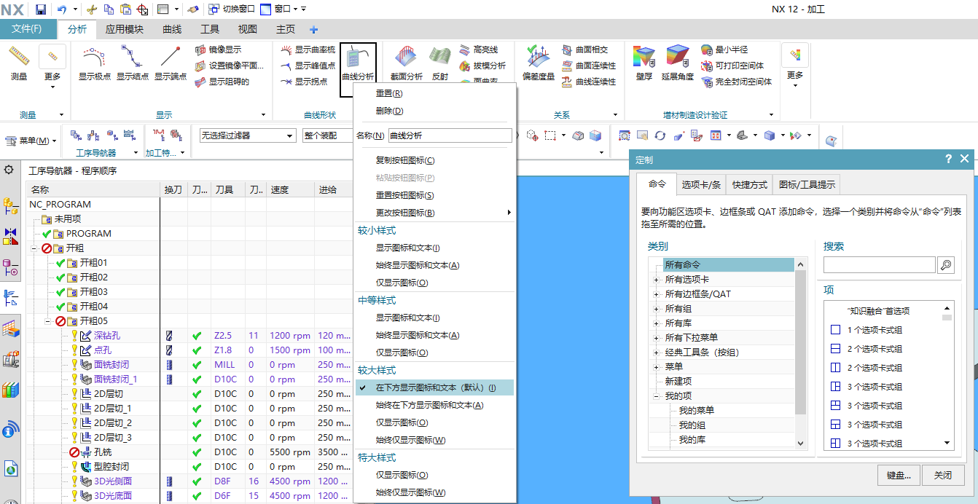Viewport: 978px width, 504px height.
Task: Click the 曲面相交 command
Action: pos(585,50)
